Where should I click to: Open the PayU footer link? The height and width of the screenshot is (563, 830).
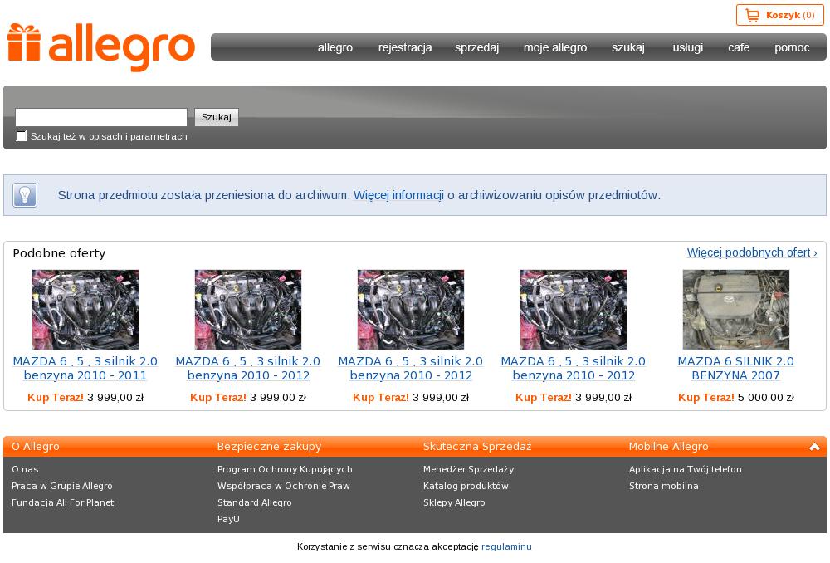pos(229,519)
